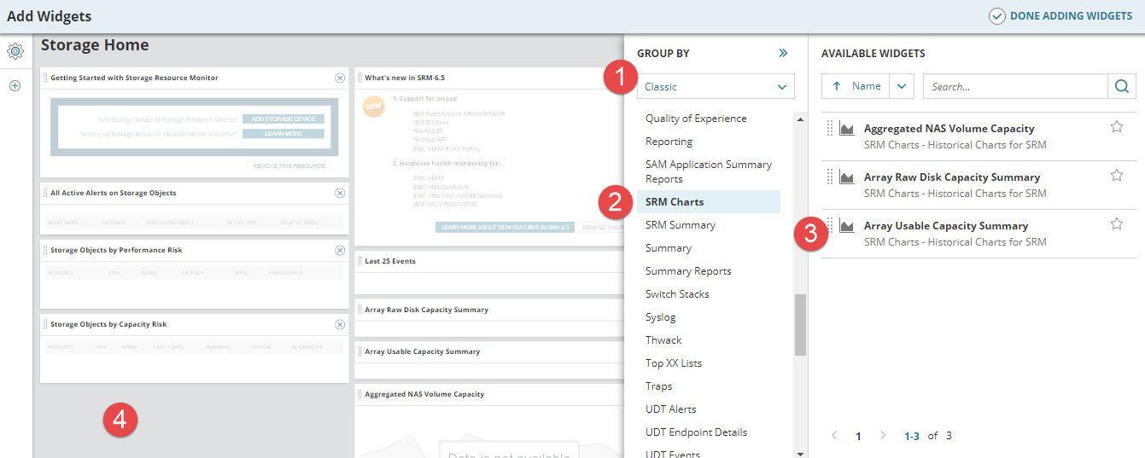Click the plus add icon in left sidebar
The width and height of the screenshot is (1145, 458).
[15, 85]
